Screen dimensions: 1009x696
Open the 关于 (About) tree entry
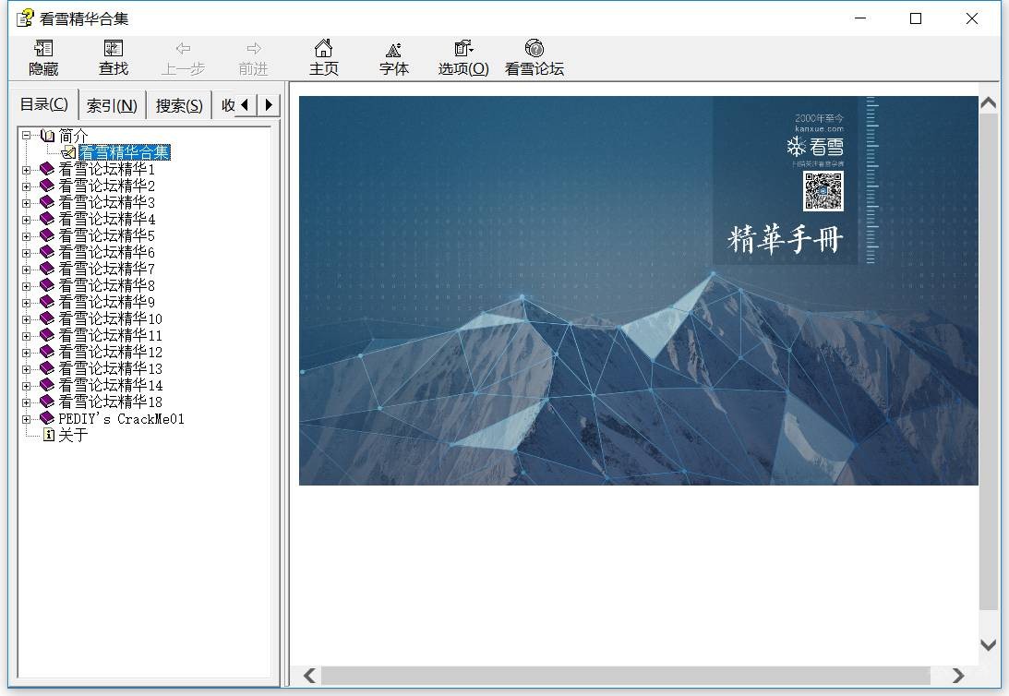point(73,436)
